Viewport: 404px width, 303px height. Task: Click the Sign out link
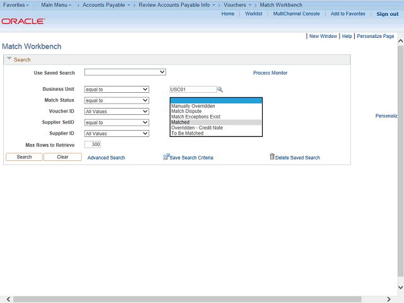(387, 14)
